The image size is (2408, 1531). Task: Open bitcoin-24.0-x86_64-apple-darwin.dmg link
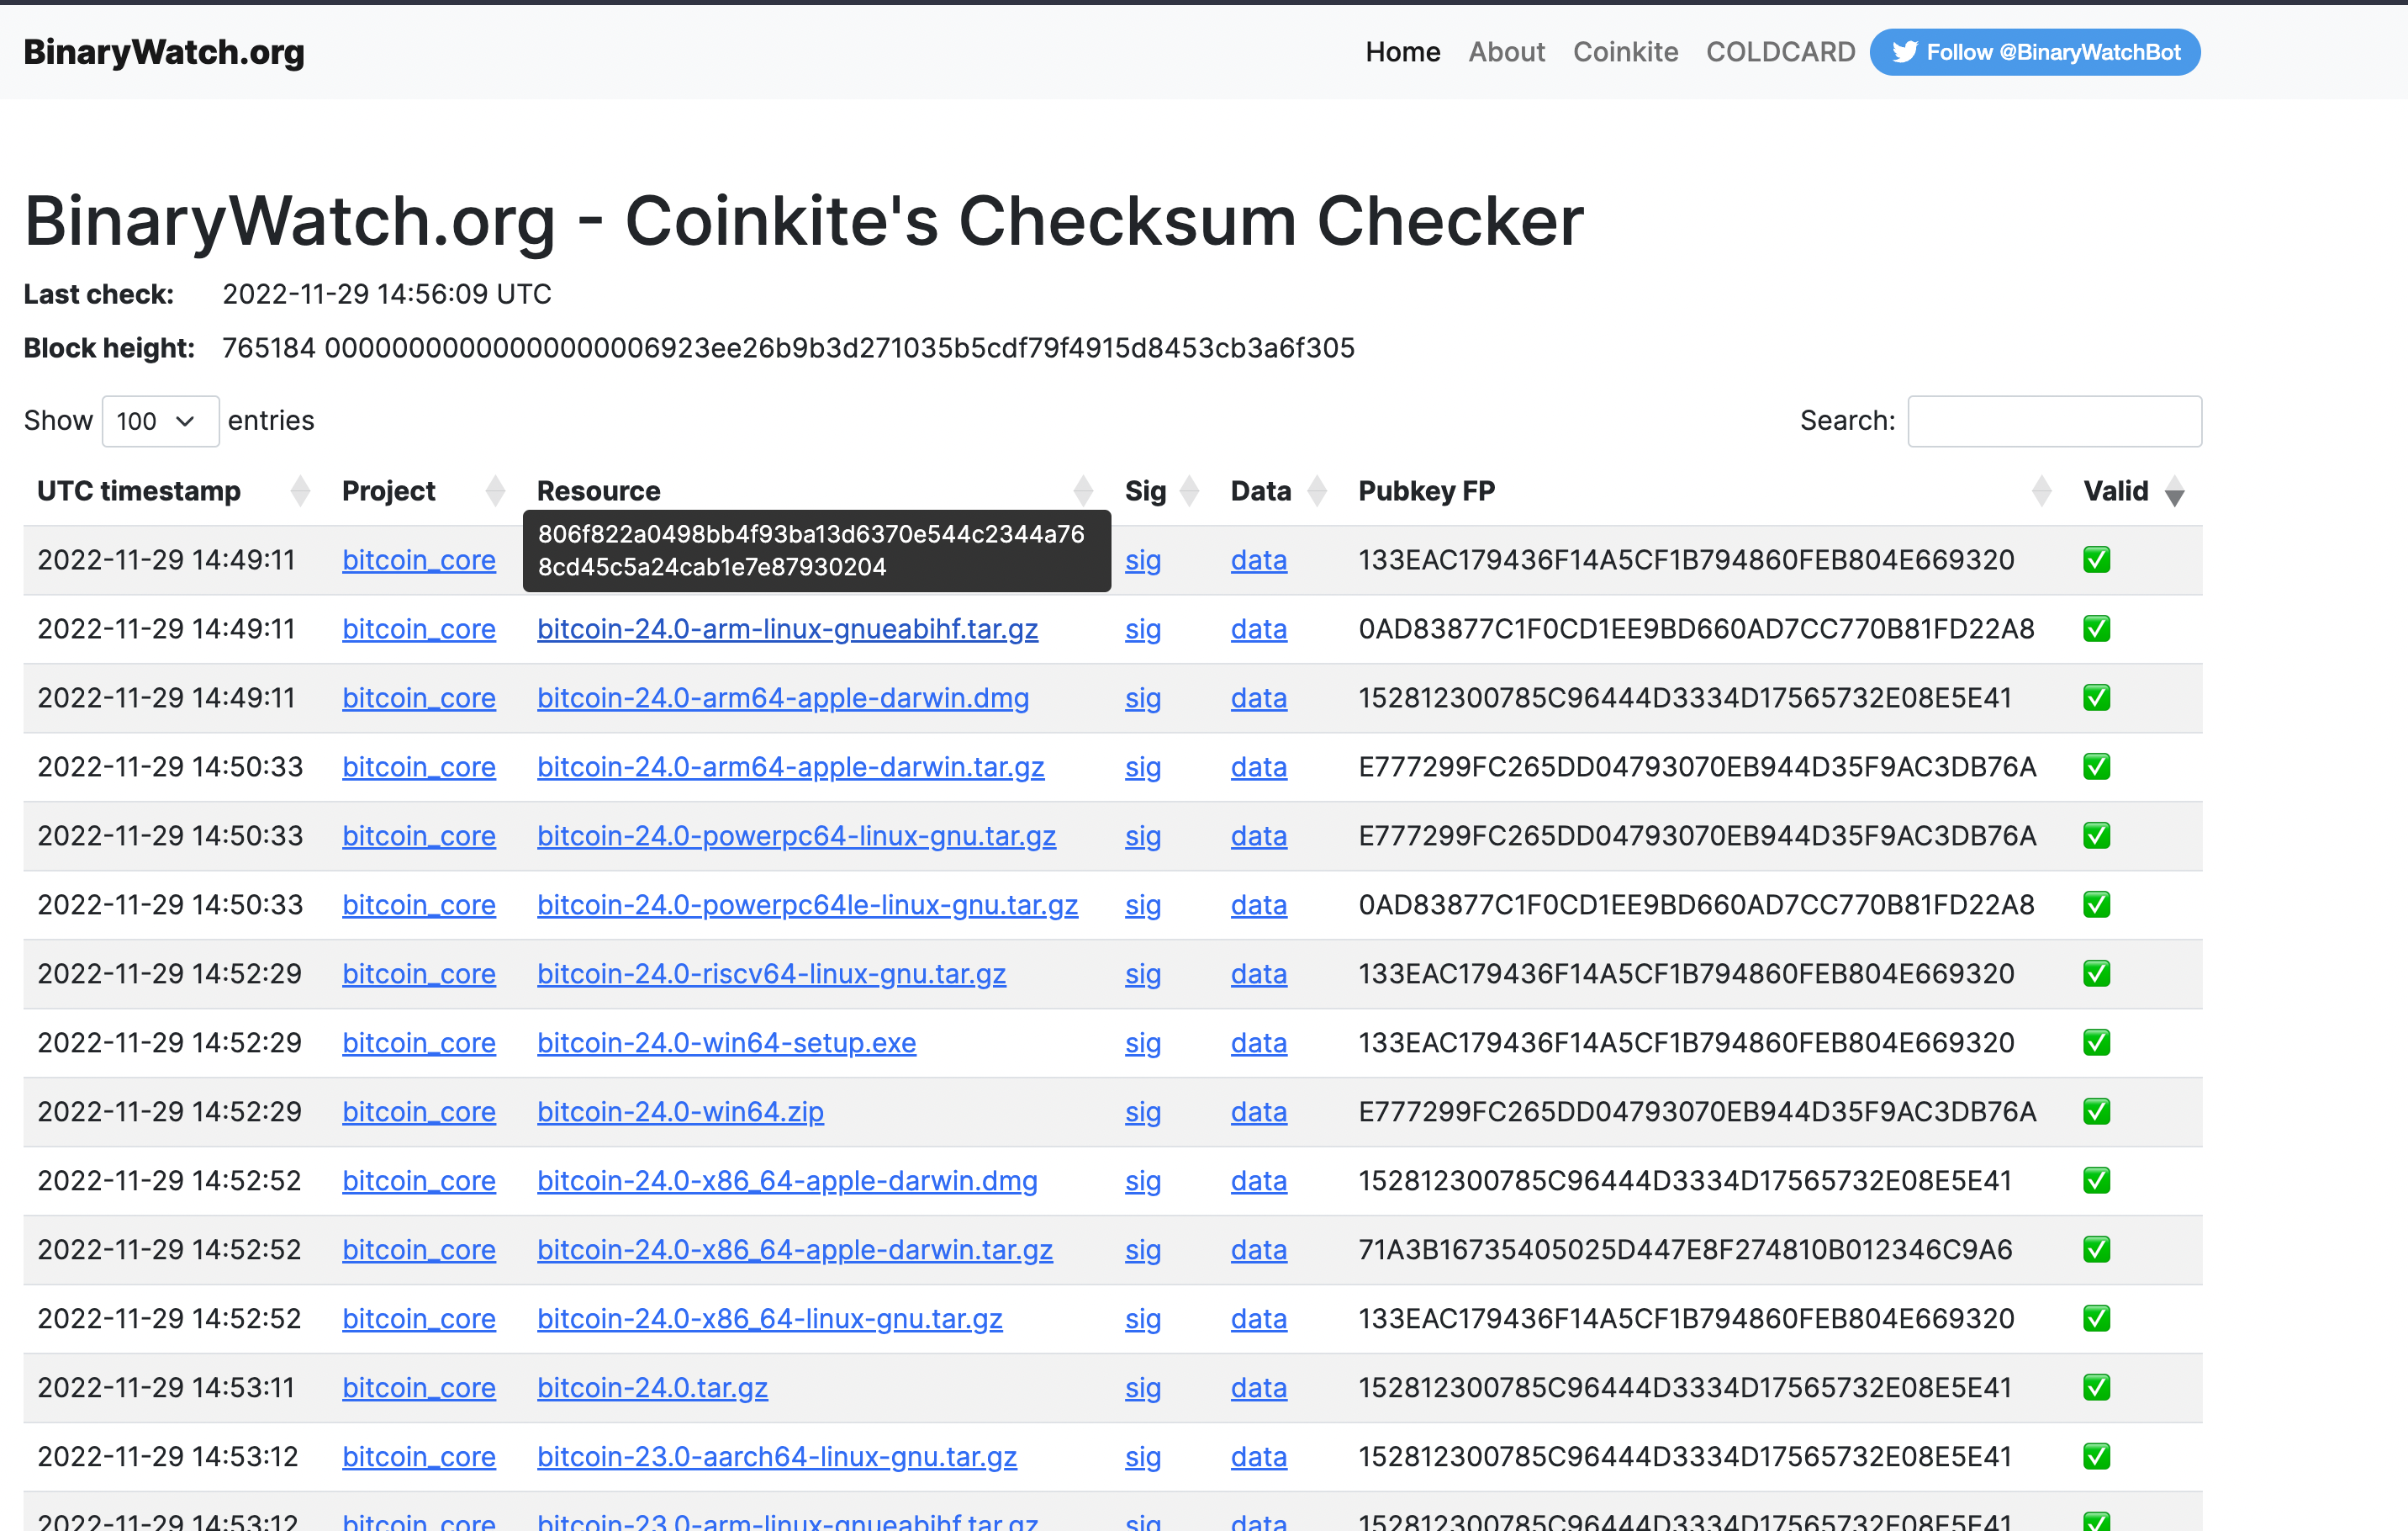[787, 1182]
